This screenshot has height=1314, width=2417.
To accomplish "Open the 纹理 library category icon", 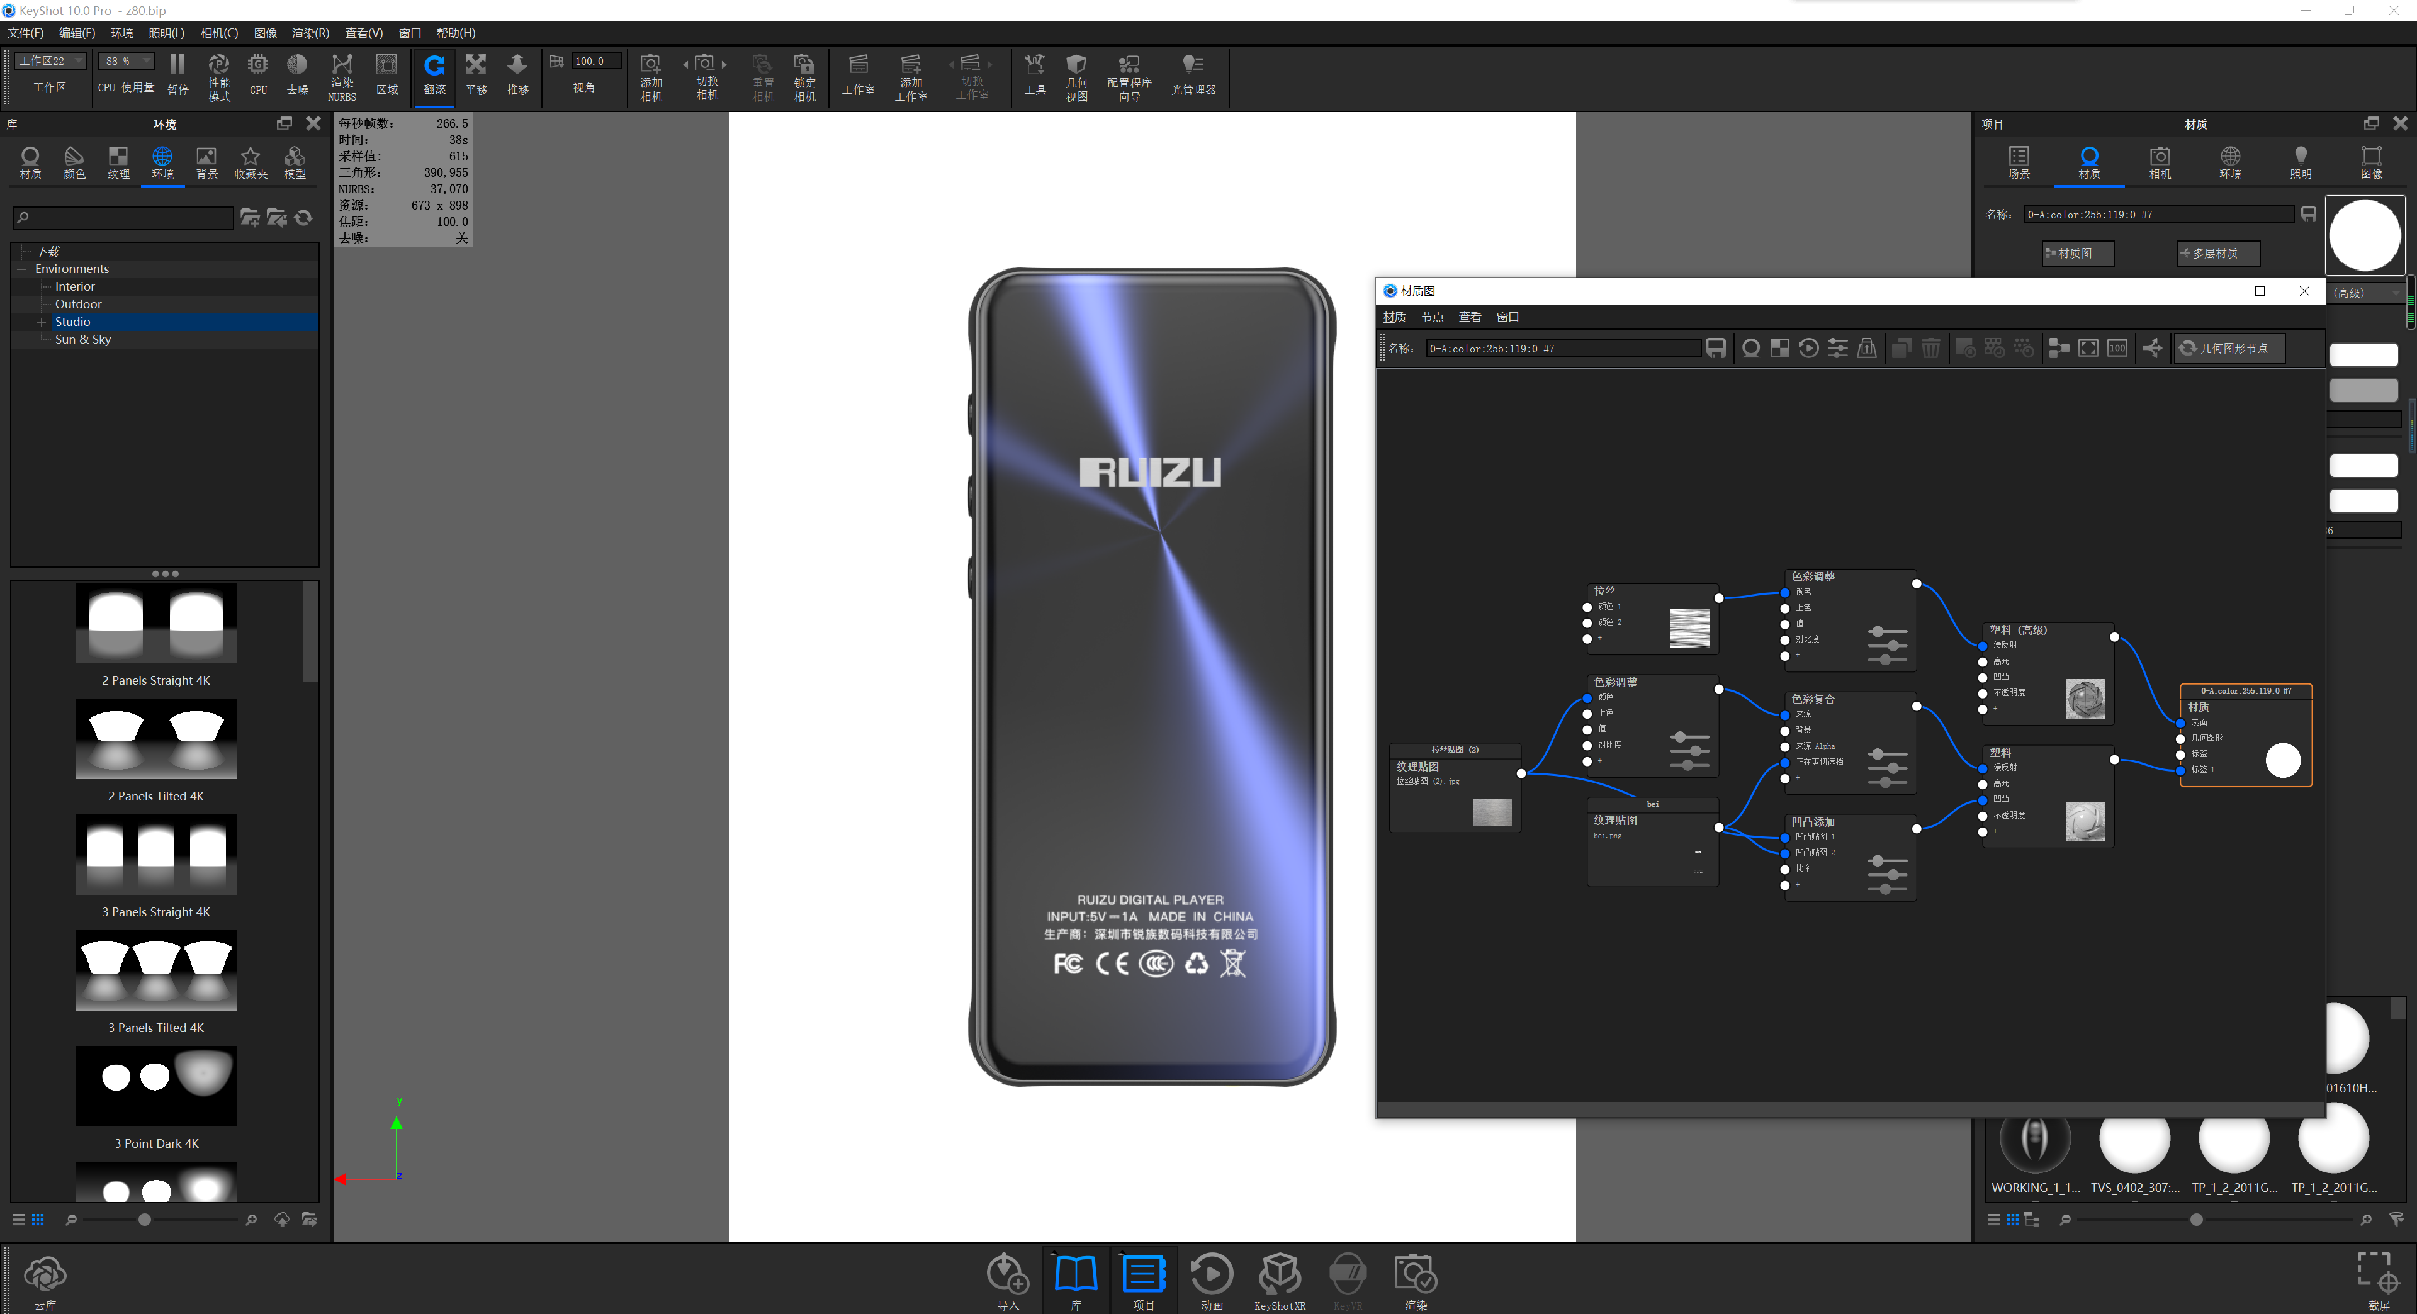I will coord(117,161).
